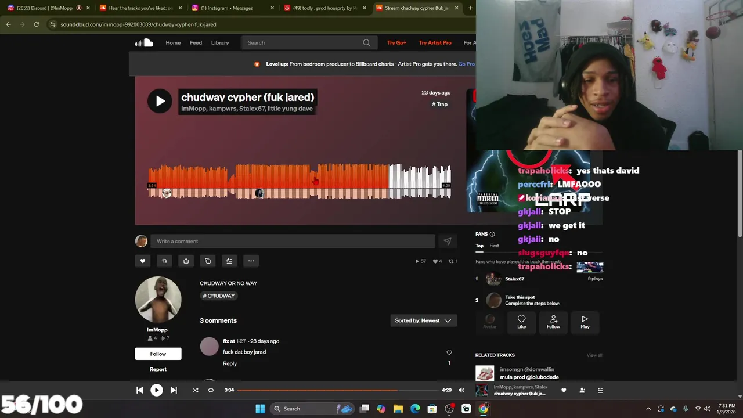The width and height of the screenshot is (743, 418).
Task: Open the Go Pro banner link
Action: pyautogui.click(x=466, y=64)
